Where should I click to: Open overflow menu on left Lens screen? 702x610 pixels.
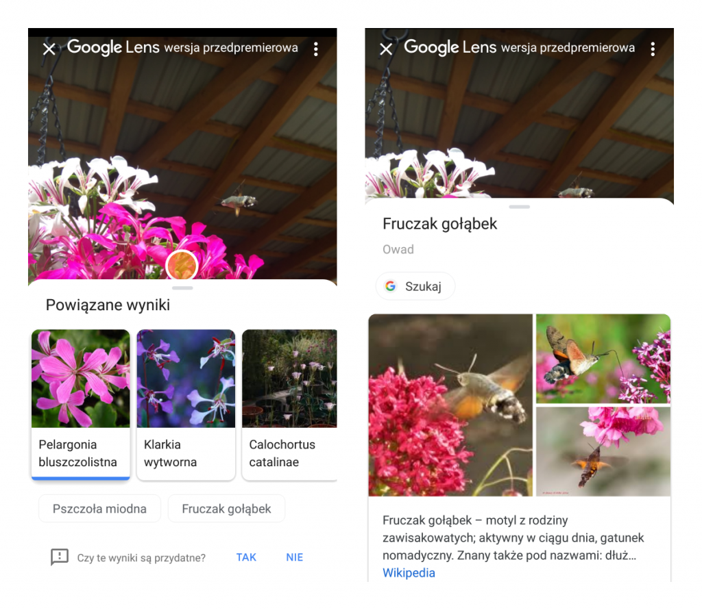click(316, 49)
